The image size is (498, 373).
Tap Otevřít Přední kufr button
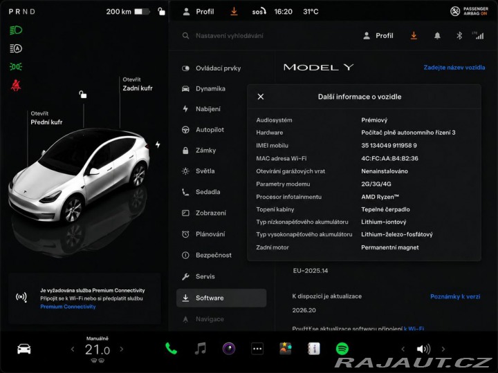coord(46,118)
